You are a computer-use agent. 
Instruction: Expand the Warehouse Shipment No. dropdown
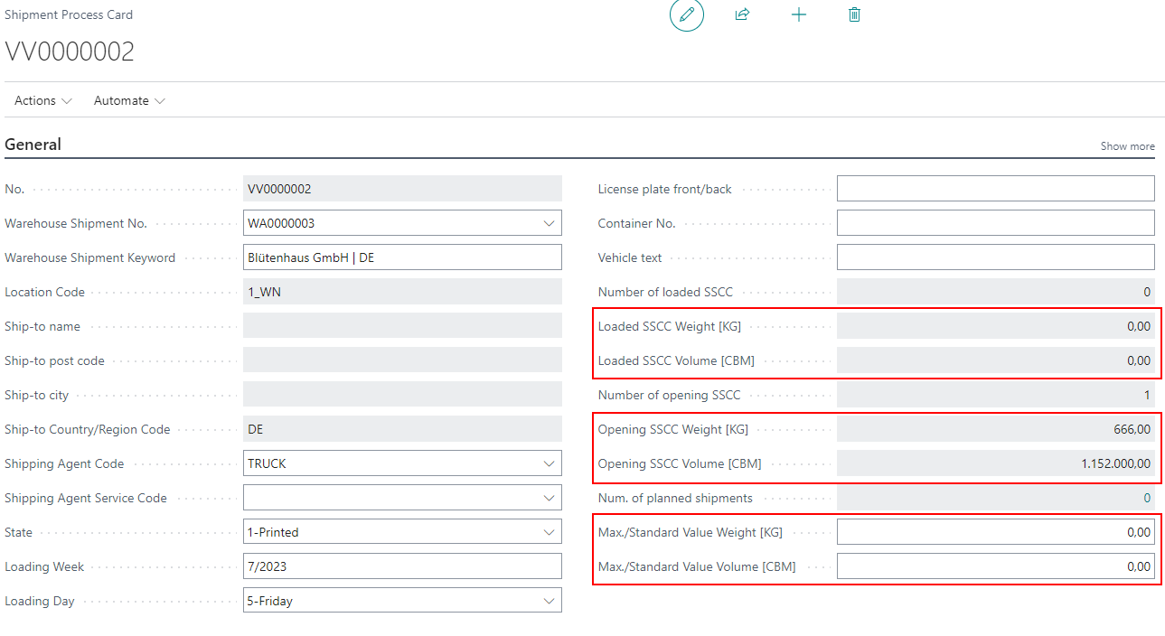click(549, 223)
